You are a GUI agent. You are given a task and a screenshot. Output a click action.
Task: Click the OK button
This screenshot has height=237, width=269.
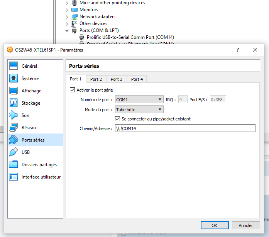pos(214,225)
